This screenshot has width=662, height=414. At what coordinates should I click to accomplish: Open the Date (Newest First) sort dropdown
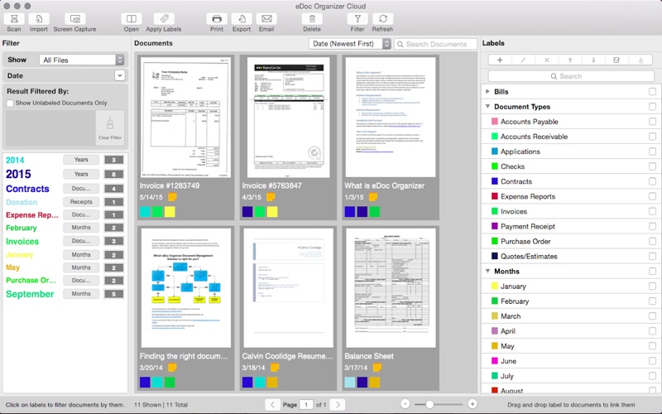[349, 44]
